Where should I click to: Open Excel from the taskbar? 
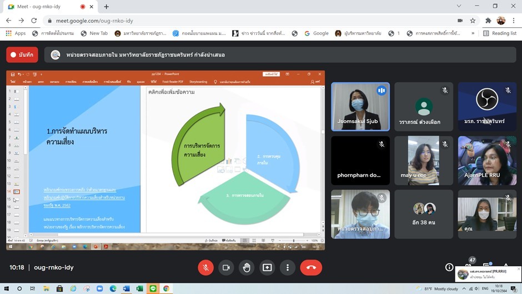click(139, 288)
